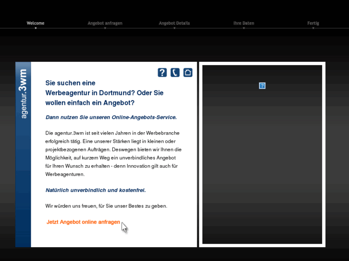Click text 'Dann nutzen Sie unseren Online-Angebots-Service.'
Viewport: 349px width, 261px height.
pyautogui.click(x=111, y=117)
